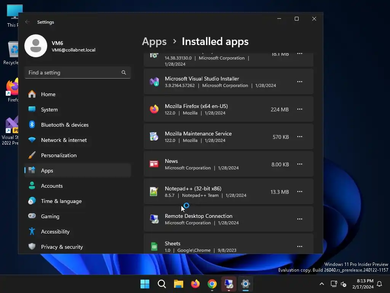Click the Notepad++ app icon
The width and height of the screenshot is (390, 293).
tap(154, 192)
